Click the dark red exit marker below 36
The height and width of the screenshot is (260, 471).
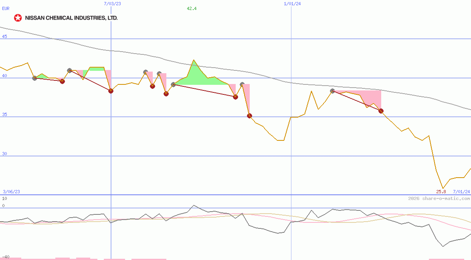249,116
